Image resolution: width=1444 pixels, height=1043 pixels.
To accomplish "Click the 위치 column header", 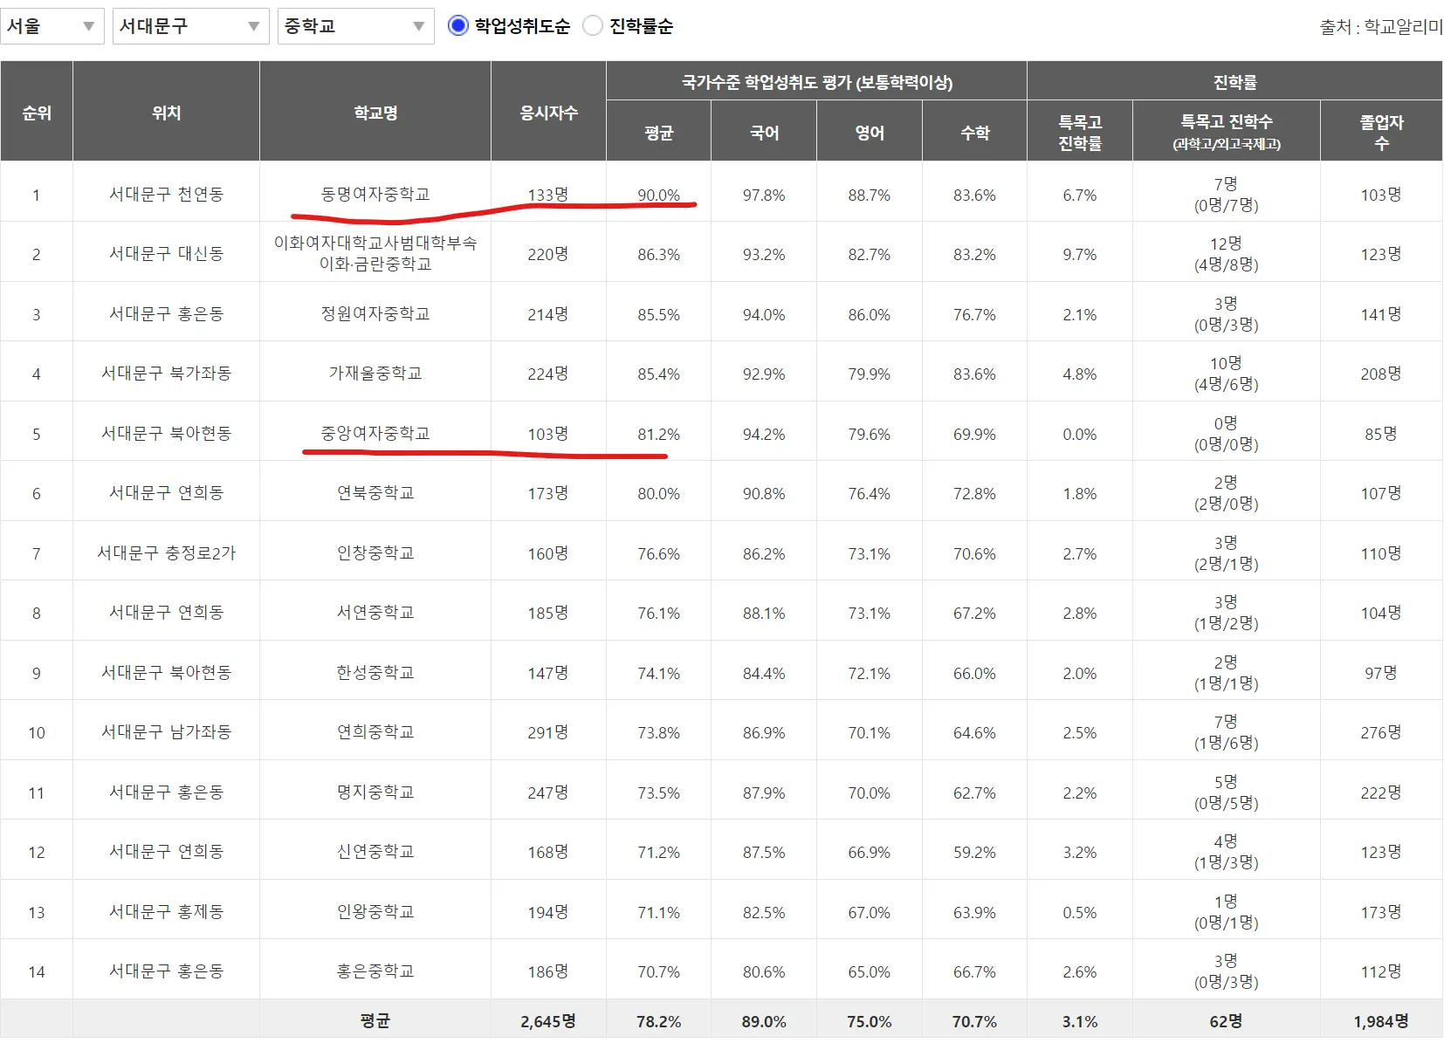I will click(166, 112).
